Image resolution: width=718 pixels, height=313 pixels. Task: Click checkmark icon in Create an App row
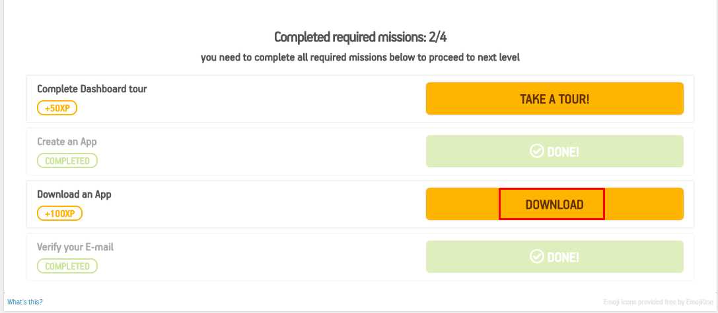(537, 152)
